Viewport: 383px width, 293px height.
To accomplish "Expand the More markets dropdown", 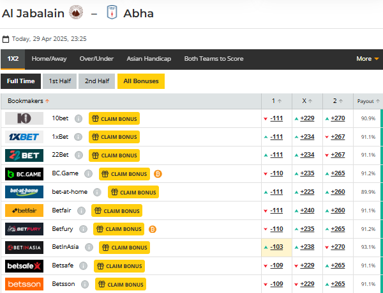I will click(367, 59).
